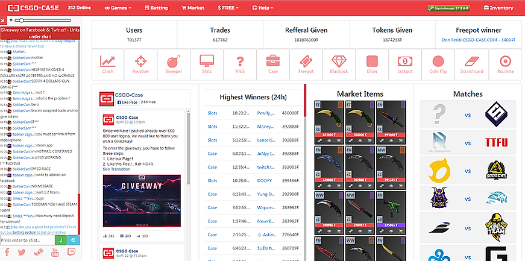Screen dimensions: 525x261
Task: Expand the $ FREE dropdown menu
Action: coord(228,8)
